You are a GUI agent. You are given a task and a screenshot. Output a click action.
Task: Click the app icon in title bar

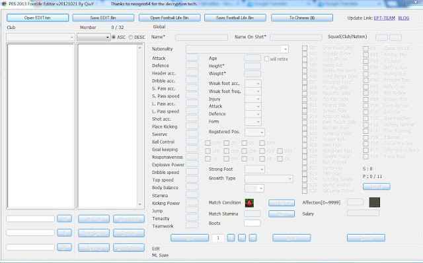pos(4,4)
